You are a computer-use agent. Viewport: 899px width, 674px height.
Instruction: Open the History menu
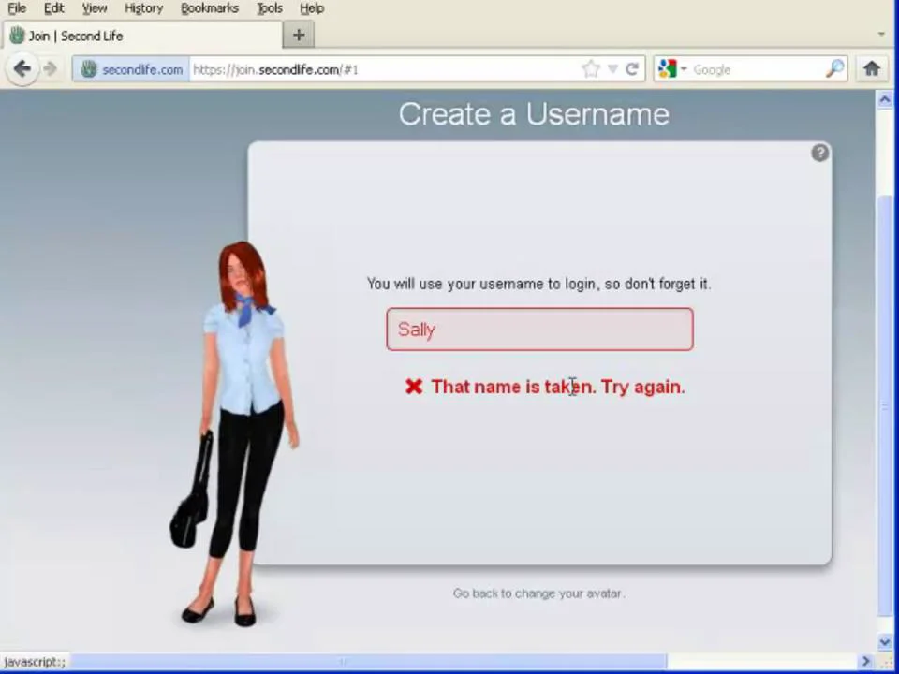144,8
